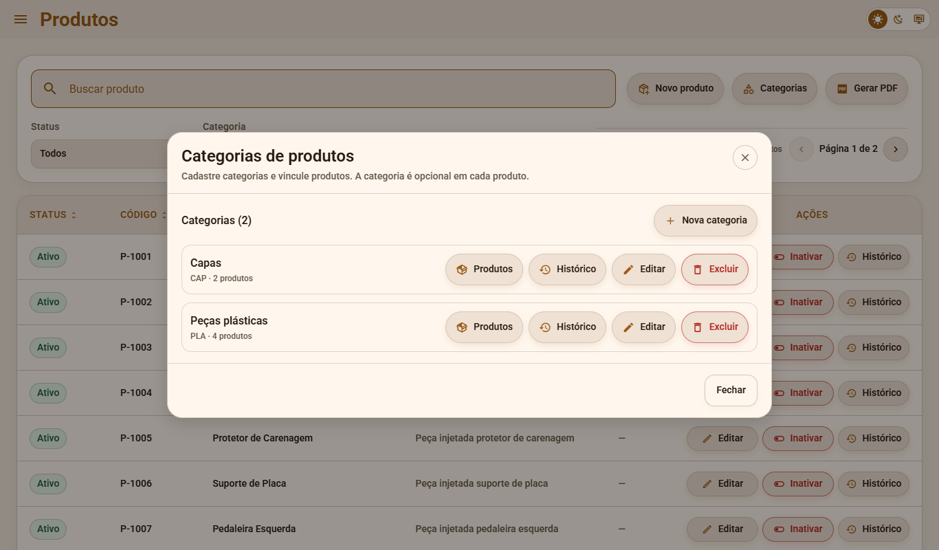Screen dimensions: 939x550
Task: Click Novo produto button
Action: click(675, 89)
